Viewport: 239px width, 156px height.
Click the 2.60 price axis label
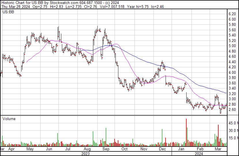pos(232,110)
